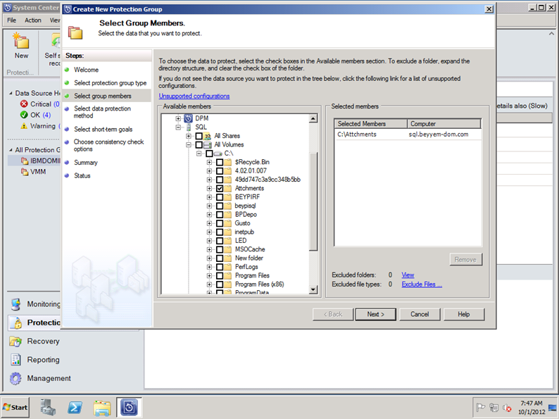The width and height of the screenshot is (559, 419).
Task: Click the C:\ drive icon
Action: tap(218, 154)
